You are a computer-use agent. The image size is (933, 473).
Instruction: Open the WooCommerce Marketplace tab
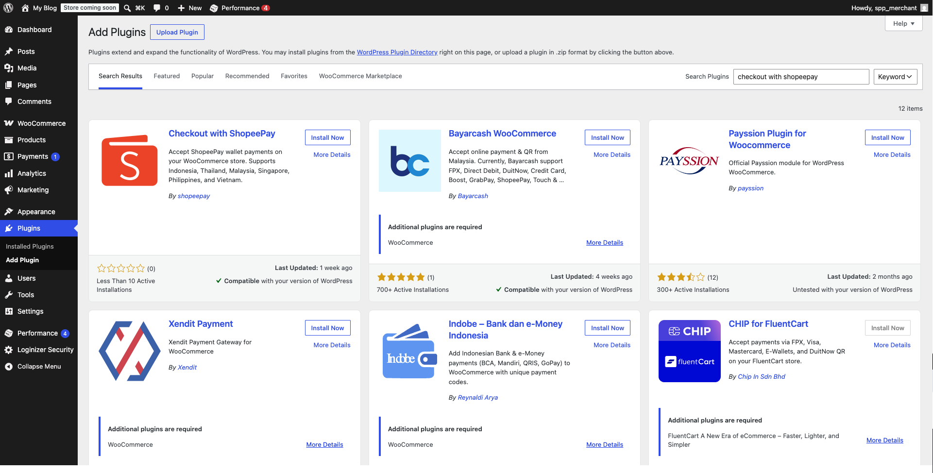[x=360, y=76]
